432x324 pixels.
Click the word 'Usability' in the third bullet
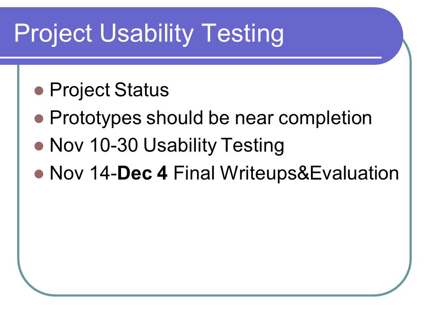180,145
